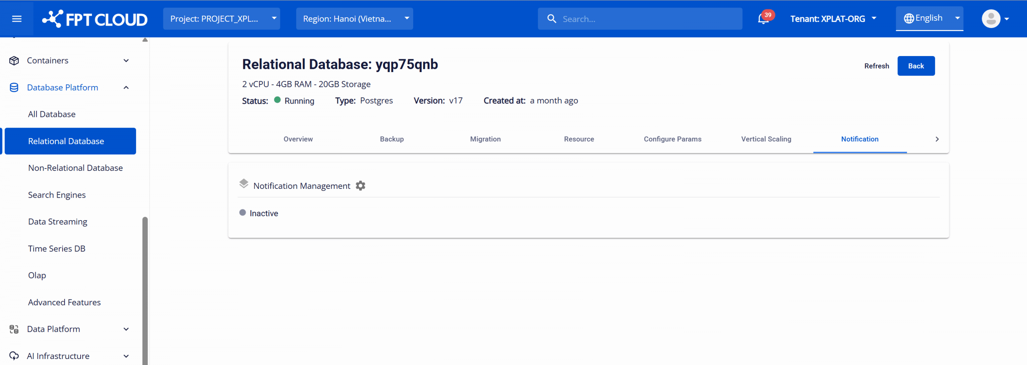Click the Refresh button

tap(877, 66)
